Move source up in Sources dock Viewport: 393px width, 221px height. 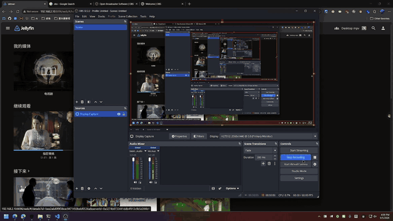96,188
